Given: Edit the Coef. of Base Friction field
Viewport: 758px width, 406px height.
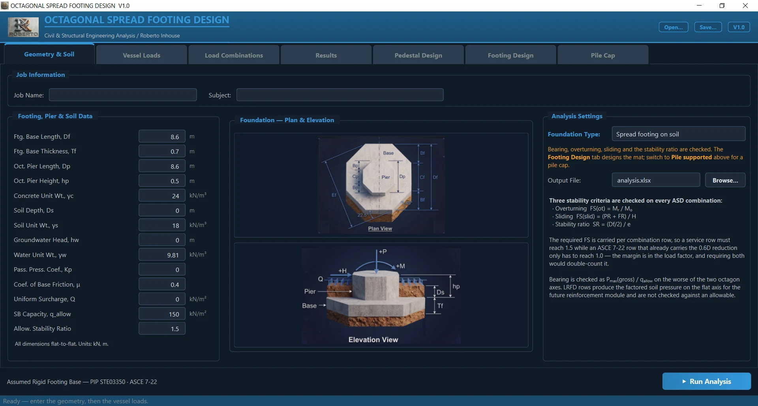Looking at the screenshot, I should pos(162,284).
